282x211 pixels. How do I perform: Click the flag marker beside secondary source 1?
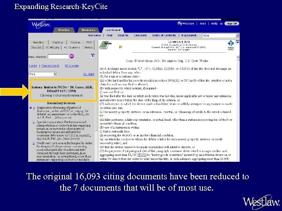[31, 108]
